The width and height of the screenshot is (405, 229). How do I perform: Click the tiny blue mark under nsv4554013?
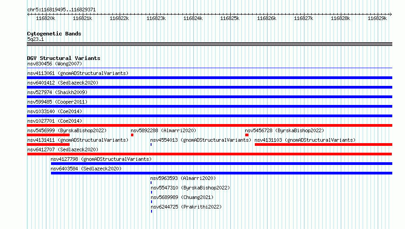[151, 144]
